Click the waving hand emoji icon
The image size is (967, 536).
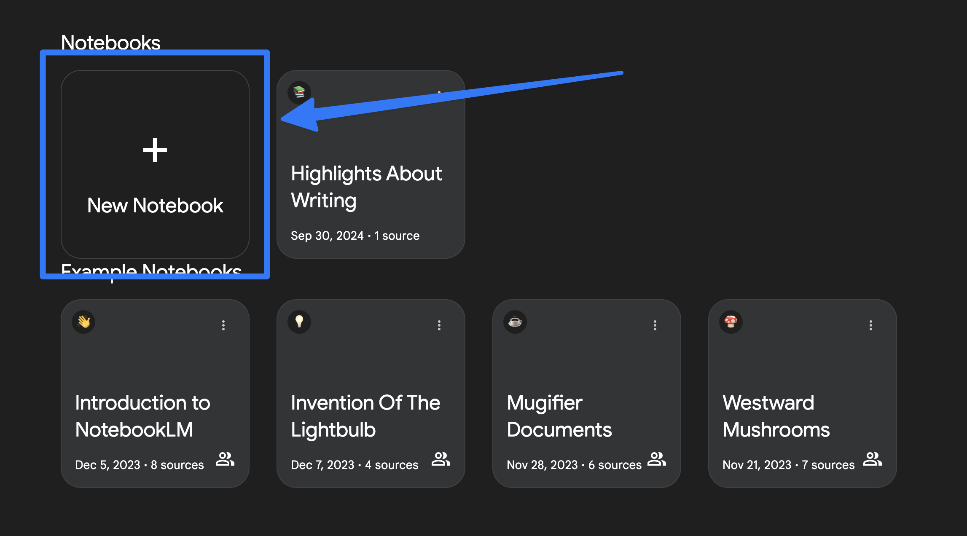tap(83, 322)
